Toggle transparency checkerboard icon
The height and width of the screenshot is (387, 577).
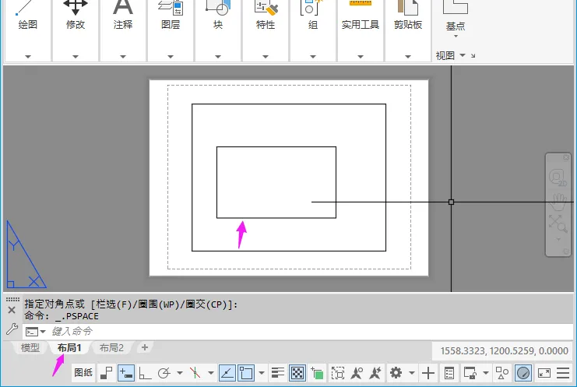pyautogui.click(x=297, y=373)
